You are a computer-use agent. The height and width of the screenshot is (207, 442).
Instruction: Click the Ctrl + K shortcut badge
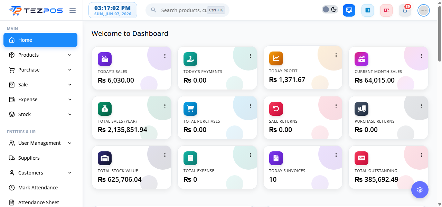coord(216,10)
